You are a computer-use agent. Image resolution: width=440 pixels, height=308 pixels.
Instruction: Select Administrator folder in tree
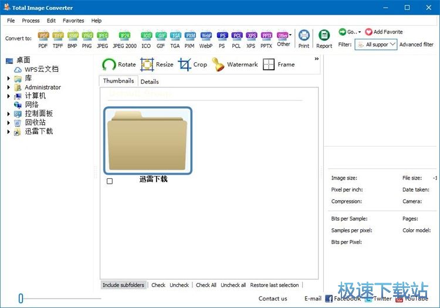pos(43,87)
